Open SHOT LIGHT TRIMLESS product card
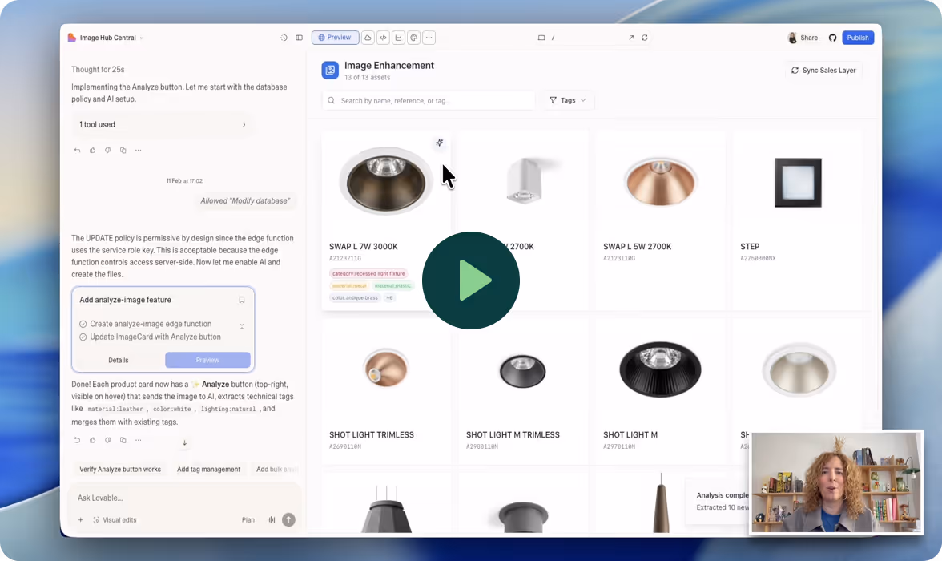942x561 pixels. (386, 391)
